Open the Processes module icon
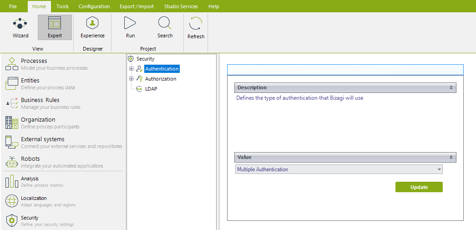 coord(12,64)
